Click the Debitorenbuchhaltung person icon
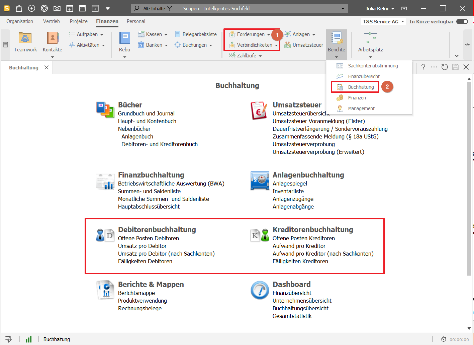Screen dimensions: 474x345 (105, 235)
